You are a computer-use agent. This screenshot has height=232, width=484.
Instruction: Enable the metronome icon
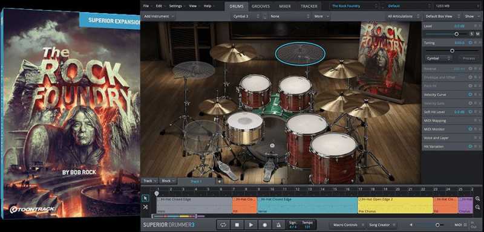coord(279,225)
